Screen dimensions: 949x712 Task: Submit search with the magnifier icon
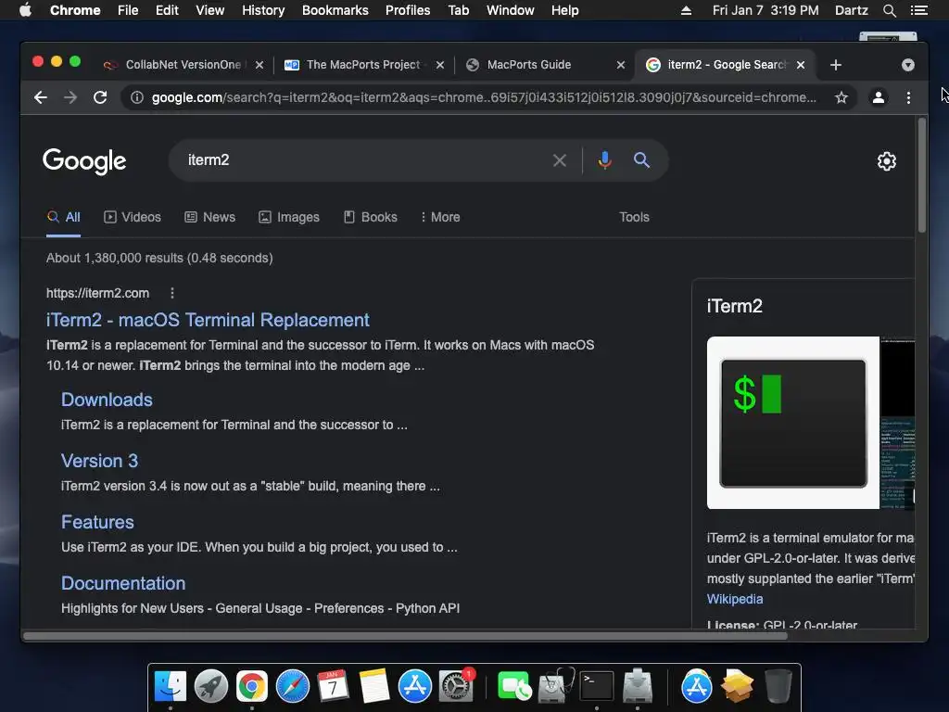click(x=641, y=160)
